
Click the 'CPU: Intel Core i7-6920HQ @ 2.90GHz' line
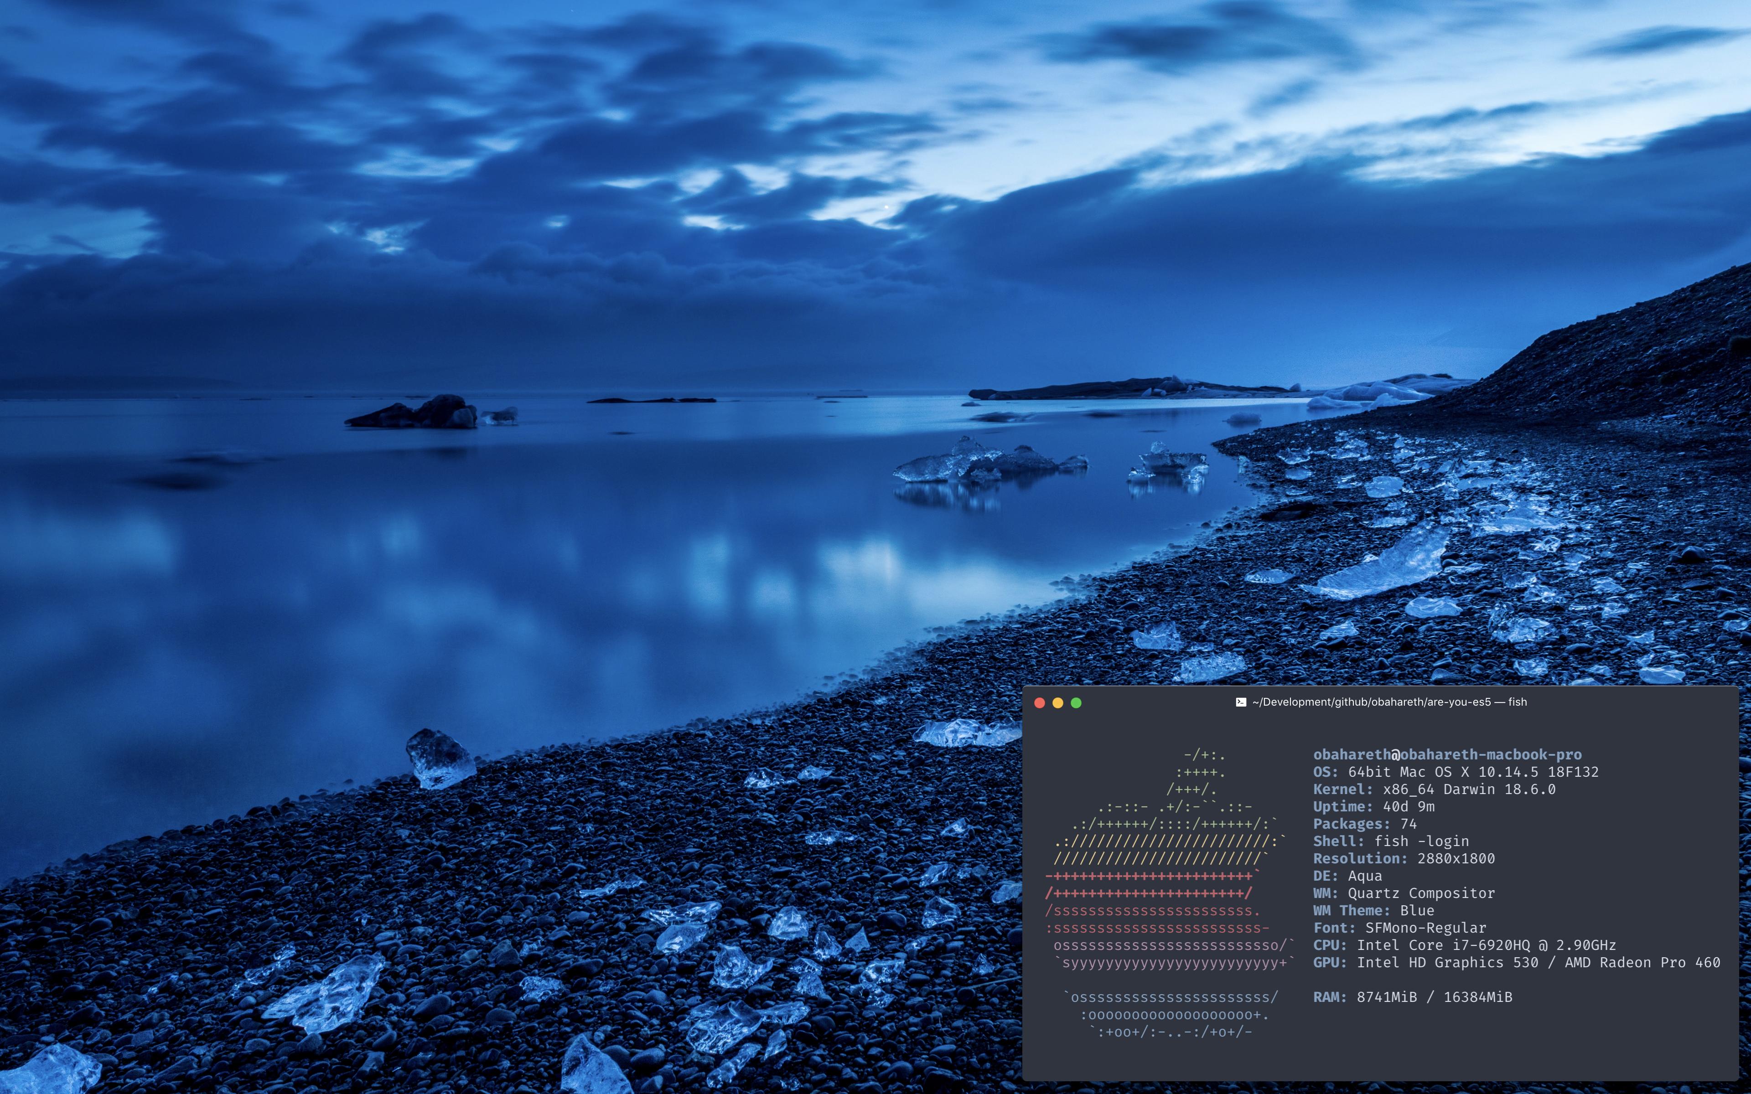point(1465,946)
